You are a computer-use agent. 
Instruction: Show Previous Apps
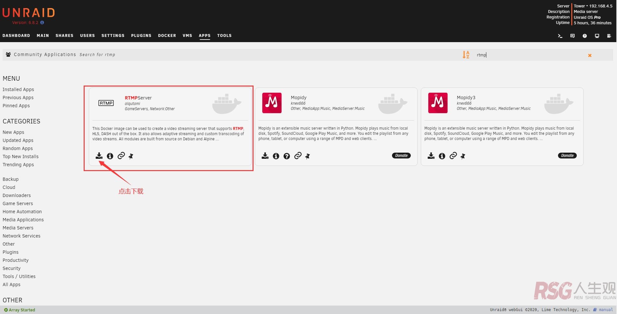pos(18,98)
